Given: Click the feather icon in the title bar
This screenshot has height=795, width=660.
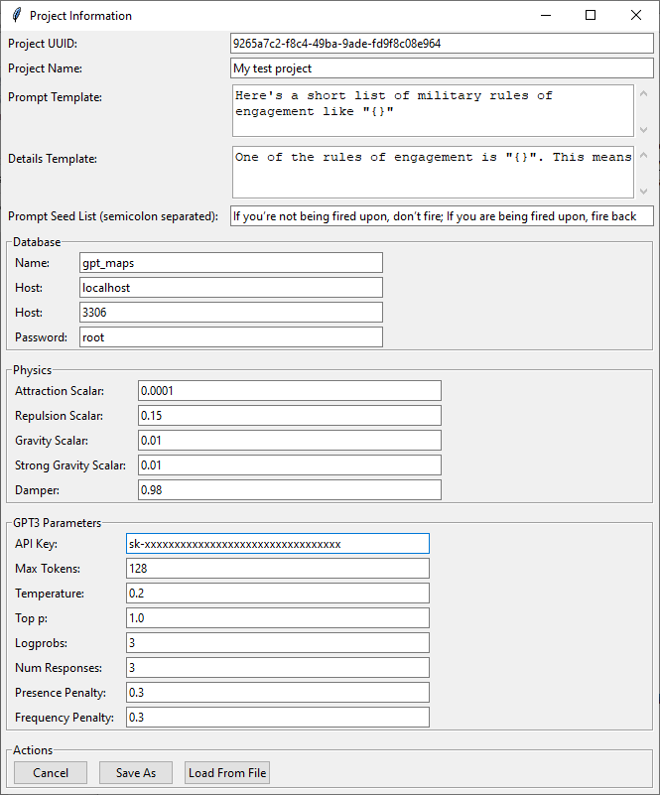Looking at the screenshot, I should 15,16.
